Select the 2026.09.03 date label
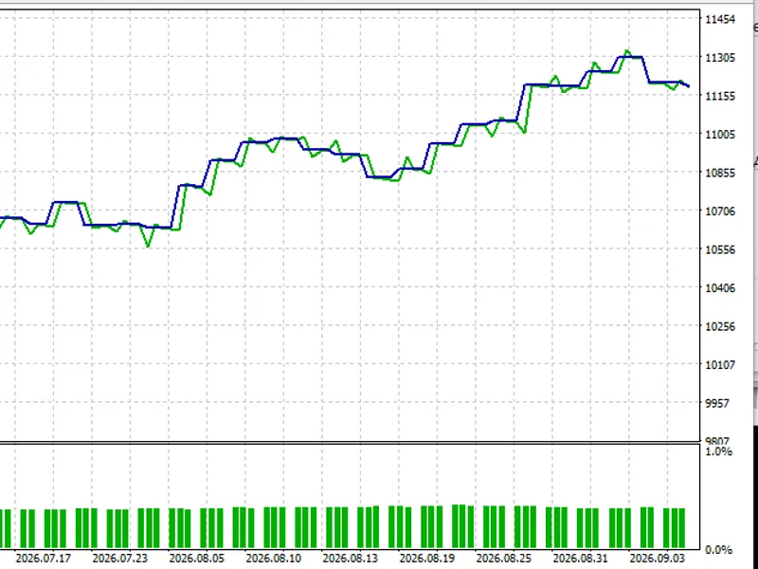 [658, 559]
